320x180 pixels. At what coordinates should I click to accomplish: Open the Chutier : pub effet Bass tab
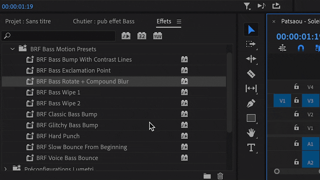point(104,22)
